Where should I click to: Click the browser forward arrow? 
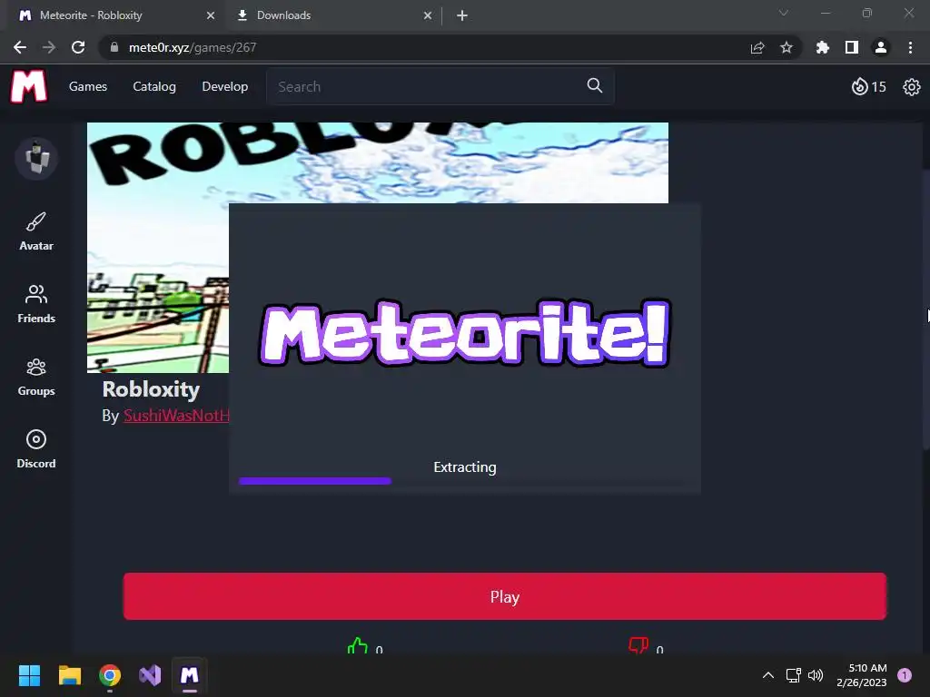click(x=49, y=47)
